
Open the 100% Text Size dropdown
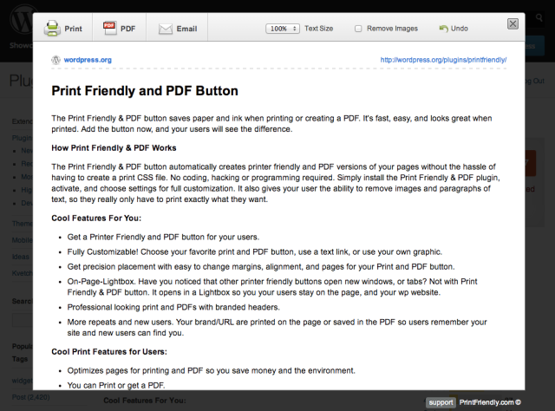pos(283,29)
